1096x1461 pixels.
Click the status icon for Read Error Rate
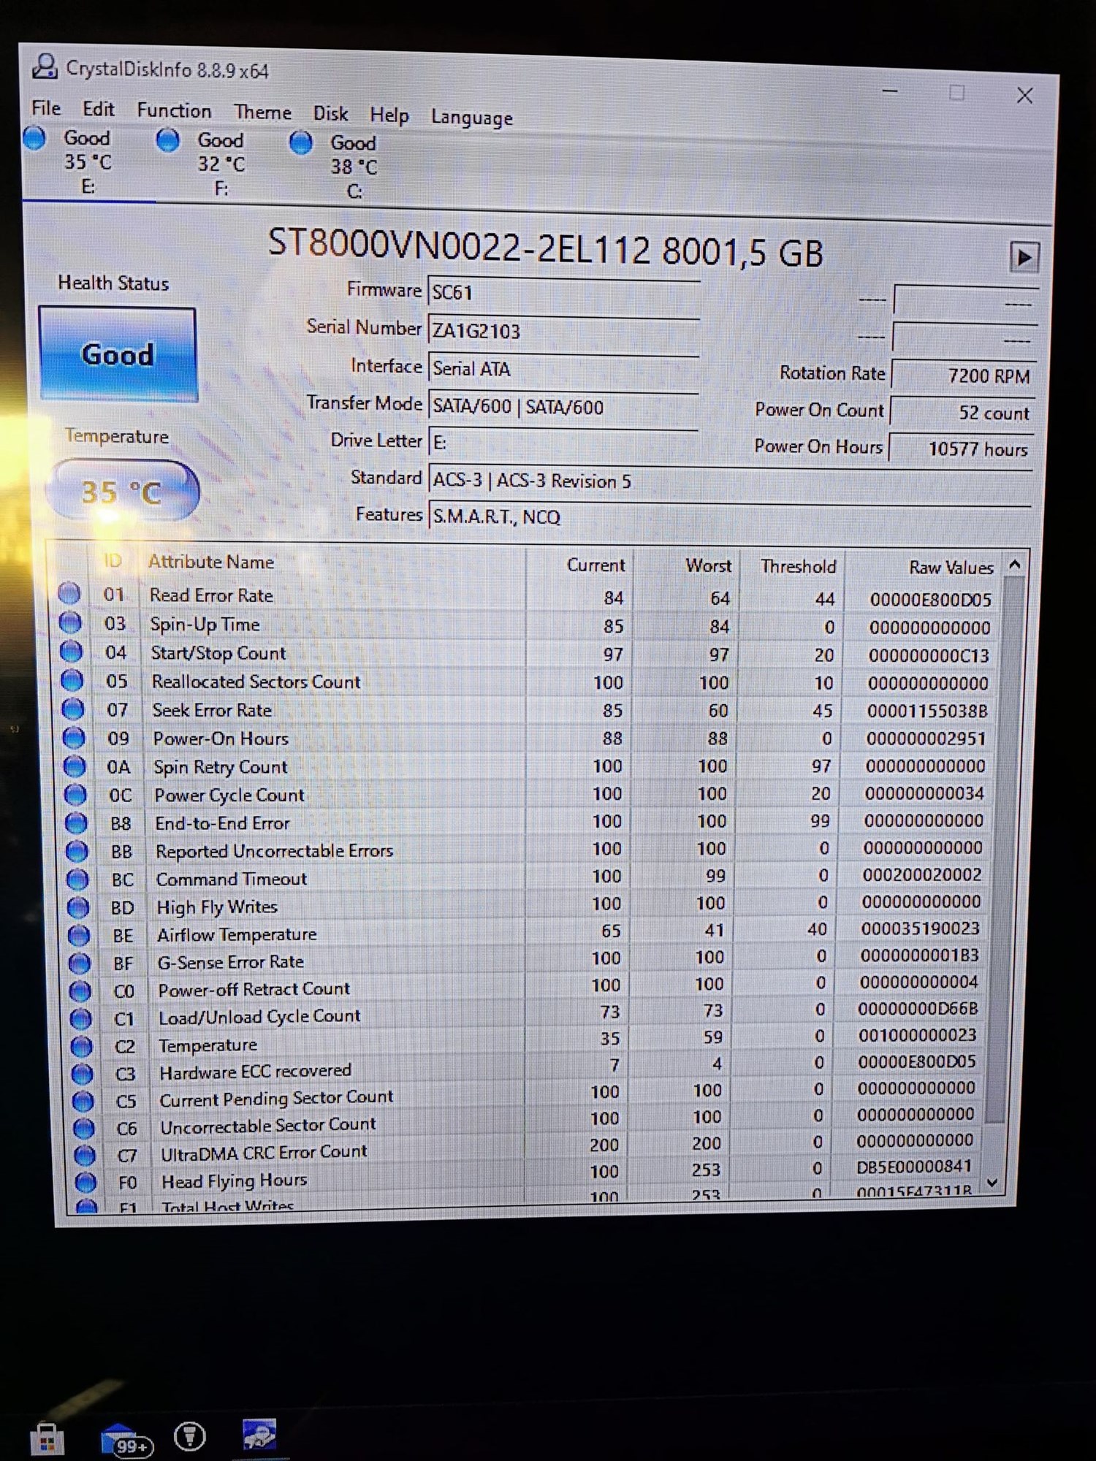pos(69,593)
